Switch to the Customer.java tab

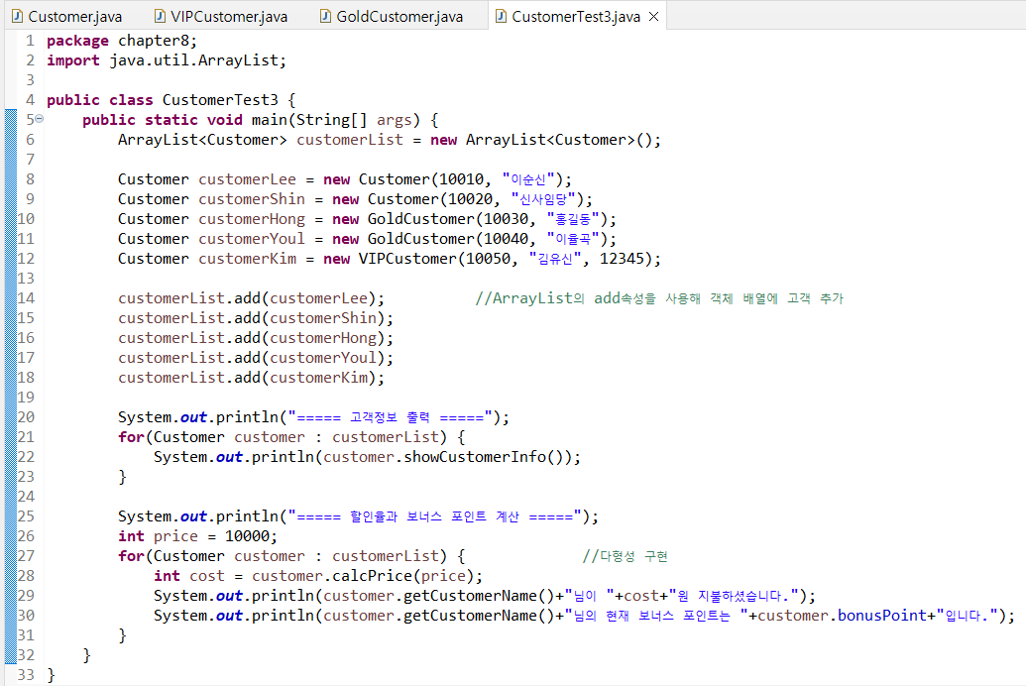point(72,17)
